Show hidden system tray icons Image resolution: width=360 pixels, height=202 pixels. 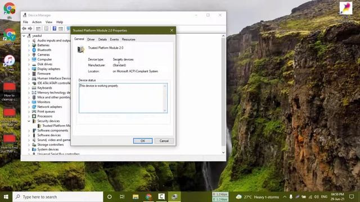[x=285, y=197]
